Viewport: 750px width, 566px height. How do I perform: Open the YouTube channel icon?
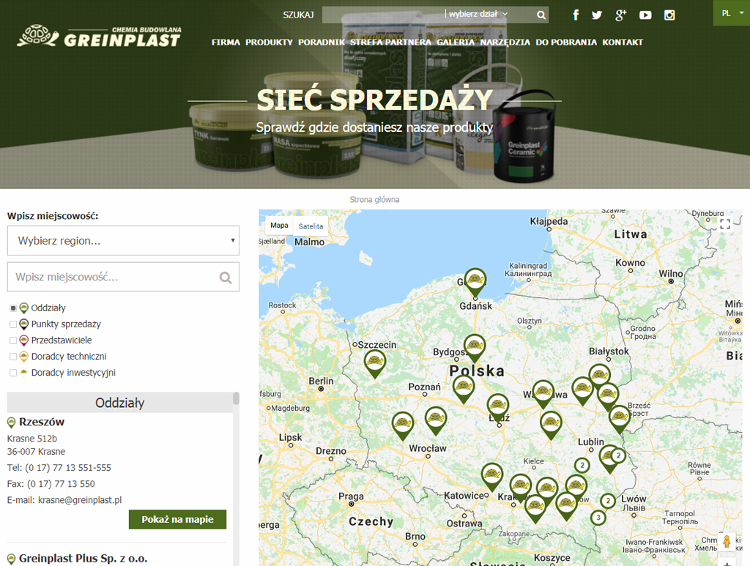click(645, 15)
